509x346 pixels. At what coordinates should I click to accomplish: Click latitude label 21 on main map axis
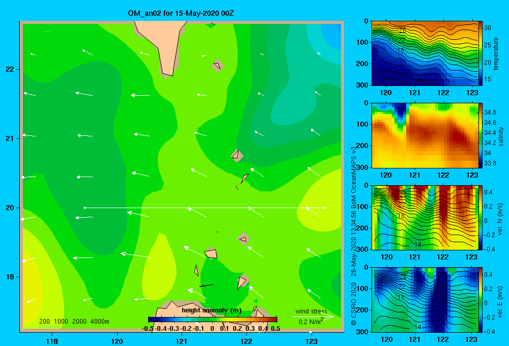10,138
